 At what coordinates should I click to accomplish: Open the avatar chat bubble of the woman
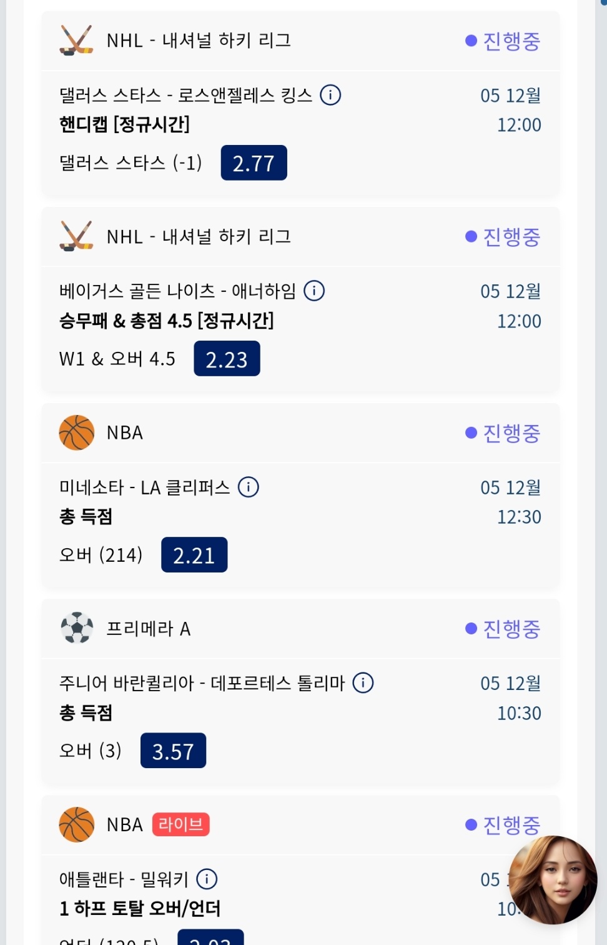[x=553, y=880]
